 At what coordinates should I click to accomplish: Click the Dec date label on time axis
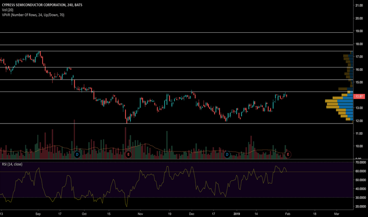pyautogui.click(x=192, y=214)
